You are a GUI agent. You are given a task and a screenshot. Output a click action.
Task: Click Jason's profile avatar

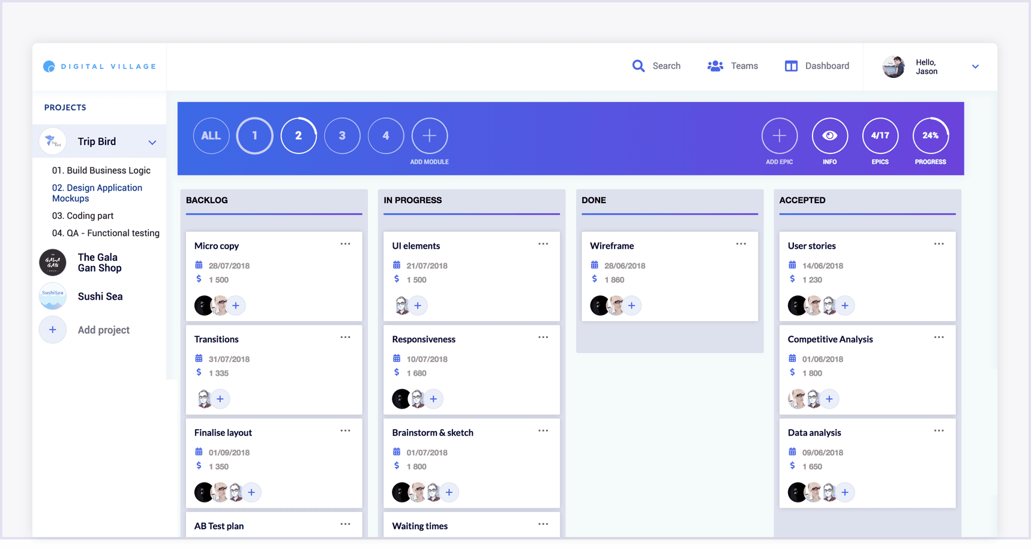[x=894, y=67]
